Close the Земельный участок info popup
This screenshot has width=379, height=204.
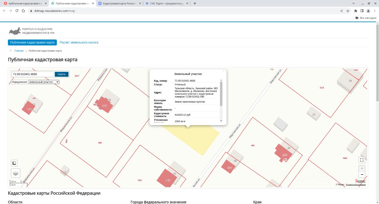click(x=224, y=71)
